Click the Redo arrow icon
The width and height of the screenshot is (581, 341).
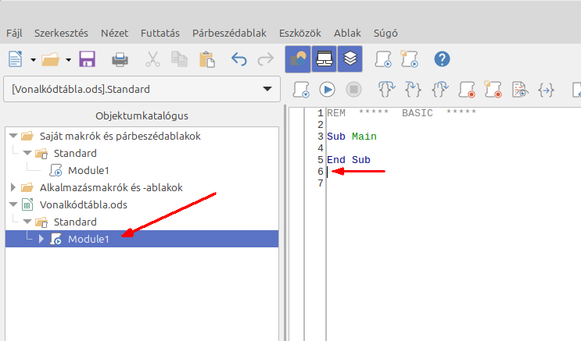point(266,59)
